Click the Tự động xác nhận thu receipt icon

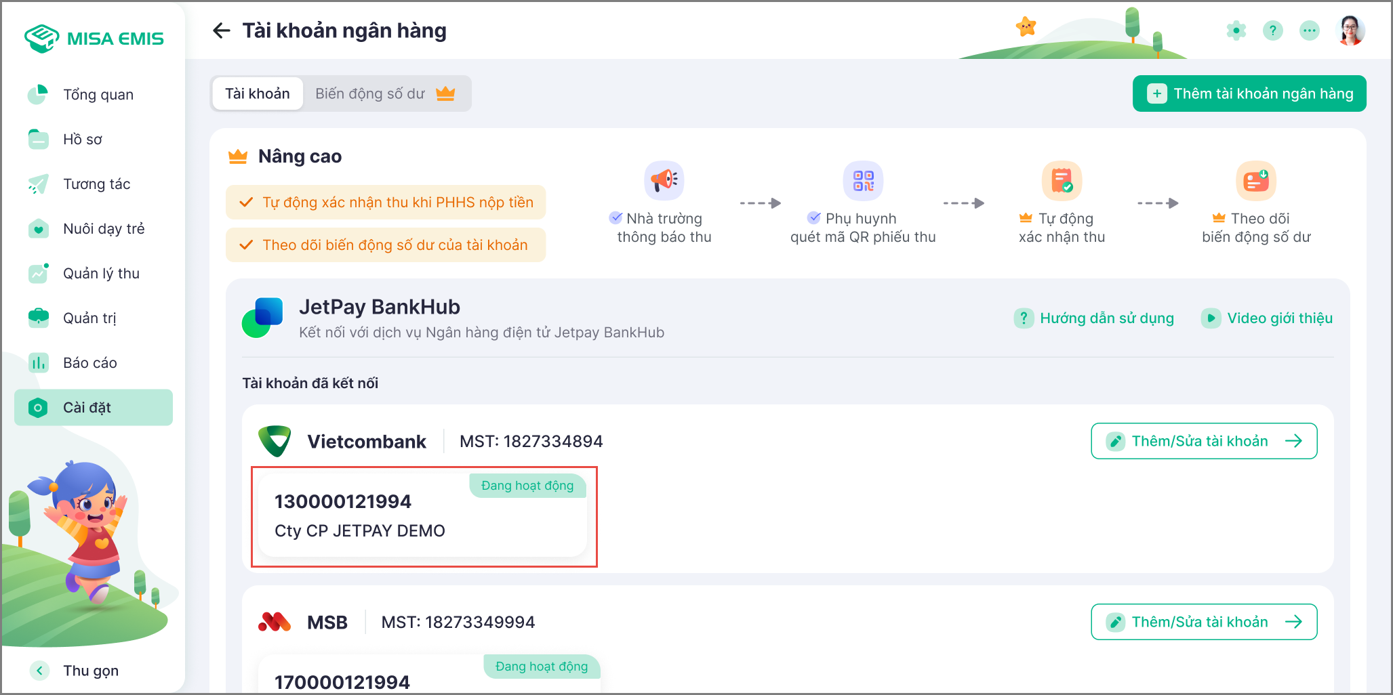pos(1062,180)
